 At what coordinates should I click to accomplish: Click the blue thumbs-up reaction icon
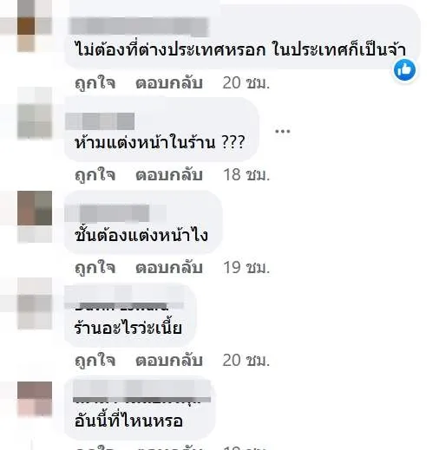coord(404,70)
